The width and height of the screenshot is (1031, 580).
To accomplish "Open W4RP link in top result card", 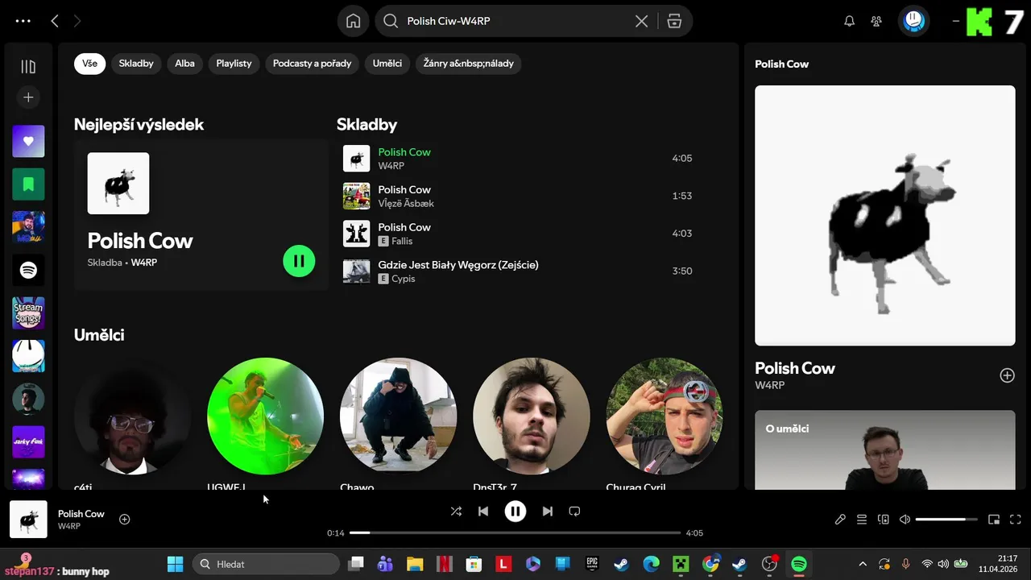I will click(x=144, y=263).
